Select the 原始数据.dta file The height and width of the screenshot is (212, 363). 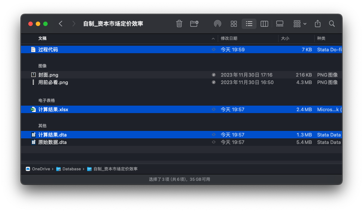click(x=52, y=142)
